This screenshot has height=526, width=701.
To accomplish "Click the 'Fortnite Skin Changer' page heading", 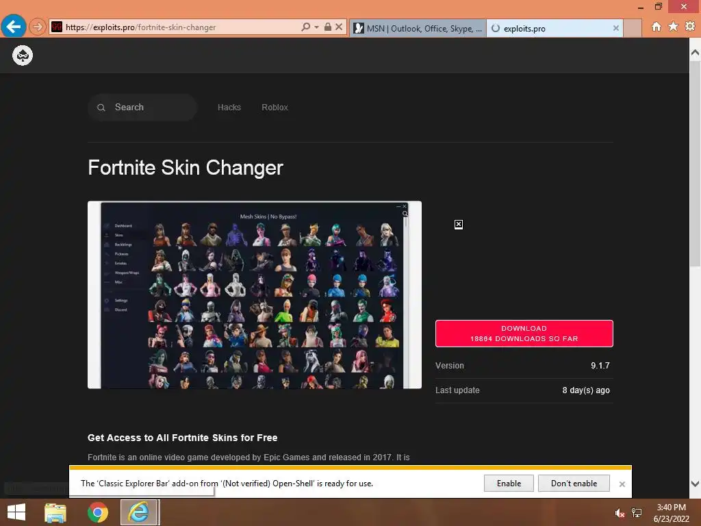I will tap(186, 168).
